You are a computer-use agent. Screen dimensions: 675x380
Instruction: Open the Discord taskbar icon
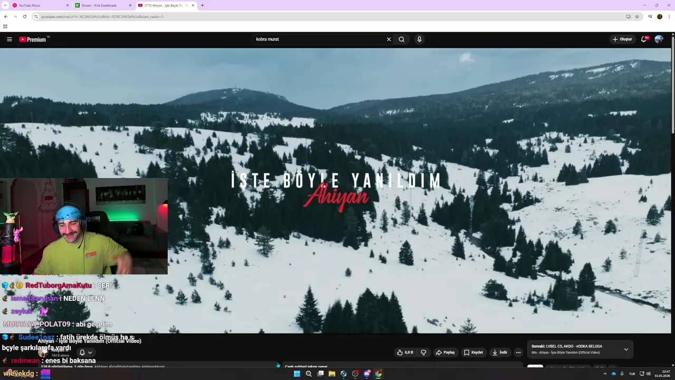[x=367, y=374]
